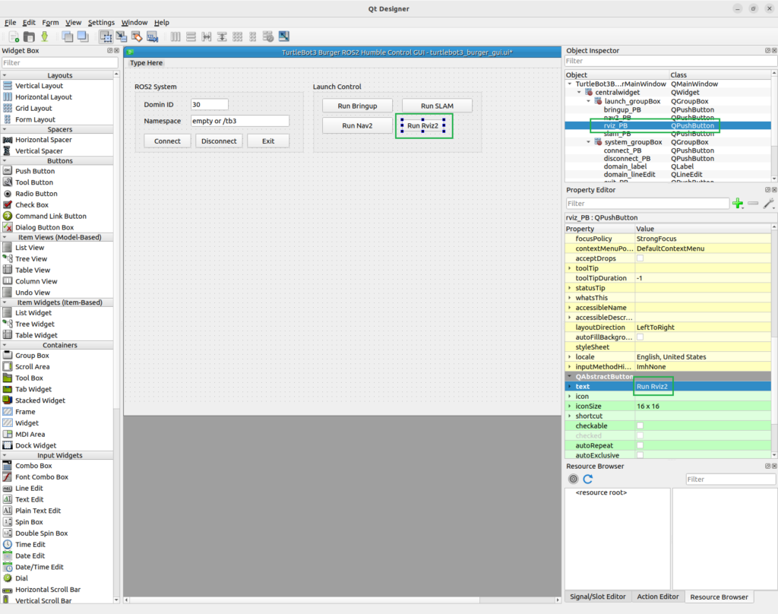Click the Run Nav2 button on form
This screenshot has height=614, width=778.
(357, 125)
